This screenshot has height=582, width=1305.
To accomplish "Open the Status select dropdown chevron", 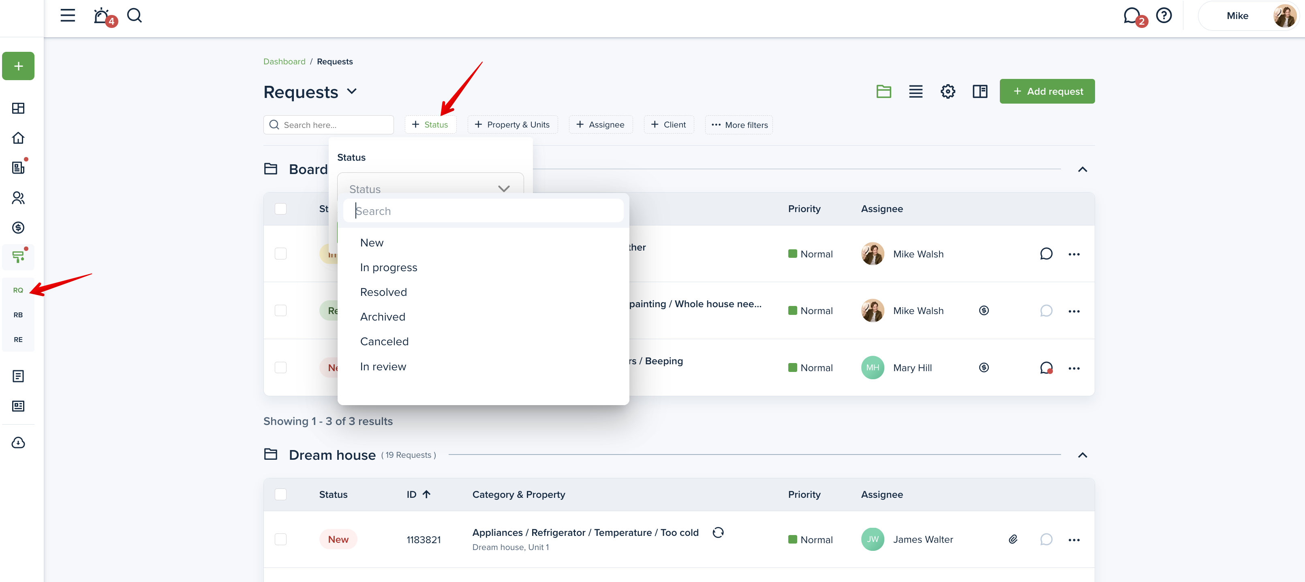I will click(503, 189).
